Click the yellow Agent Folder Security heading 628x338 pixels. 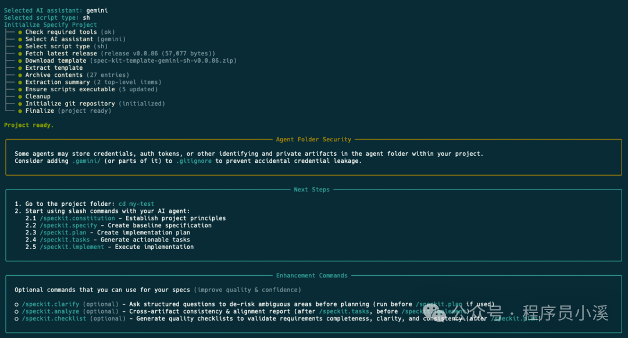(x=313, y=140)
